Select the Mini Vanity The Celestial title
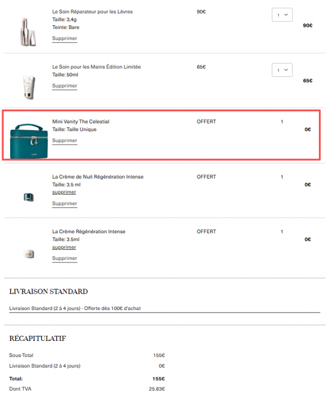The height and width of the screenshot is (397, 329). (x=80, y=121)
